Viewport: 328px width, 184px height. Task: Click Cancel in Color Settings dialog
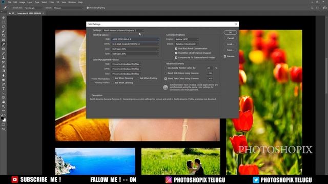[x=230, y=38]
